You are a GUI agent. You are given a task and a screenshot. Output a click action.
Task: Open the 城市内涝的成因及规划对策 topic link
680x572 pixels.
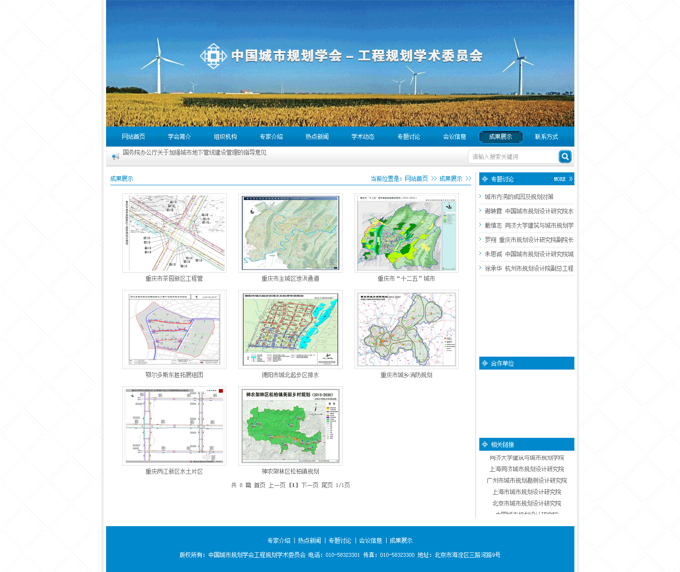[519, 197]
